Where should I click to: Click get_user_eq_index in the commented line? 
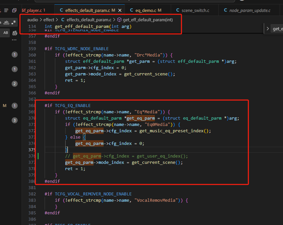158,156
